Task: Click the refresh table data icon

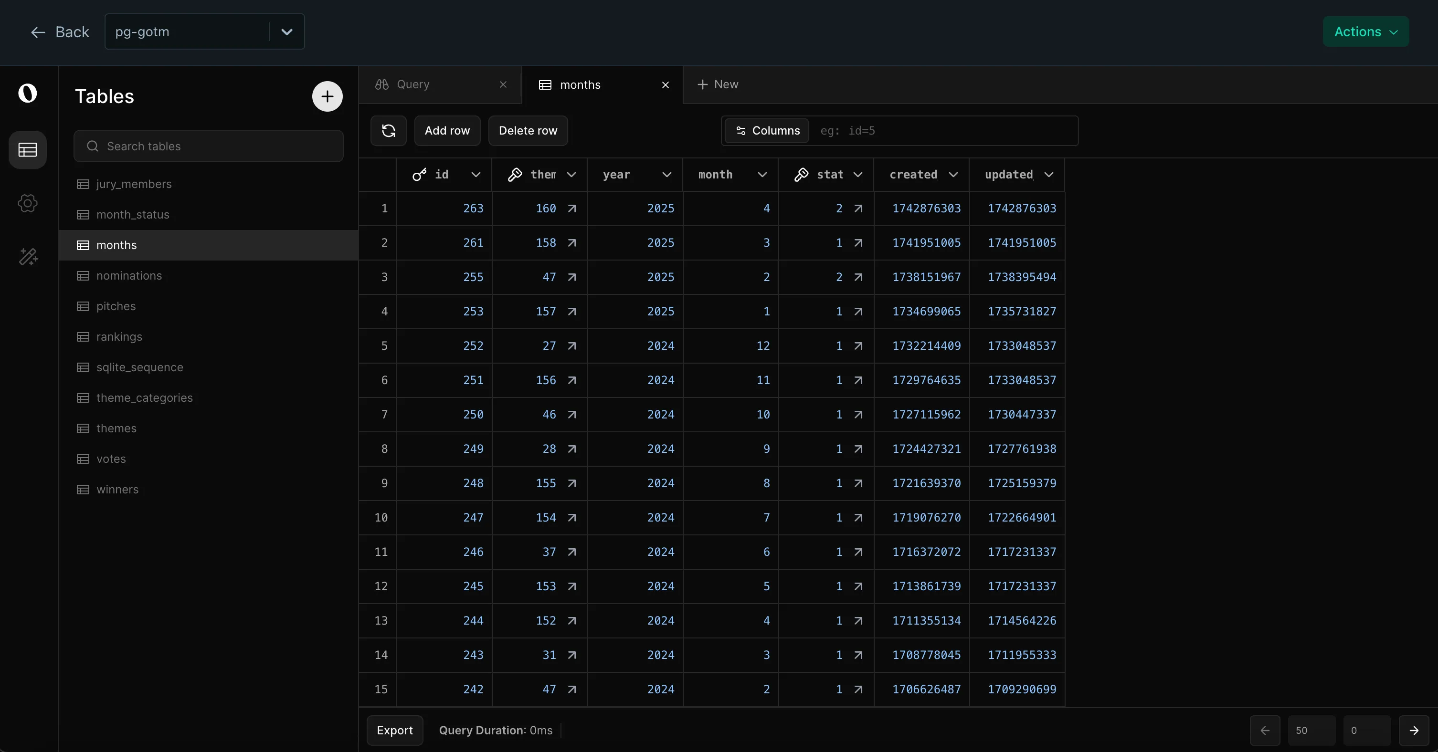Action: pyautogui.click(x=388, y=131)
